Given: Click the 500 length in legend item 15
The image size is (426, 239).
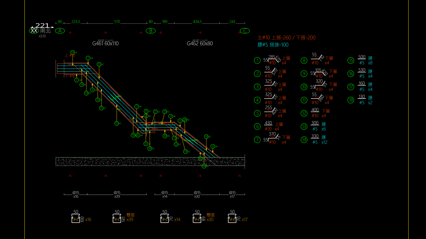Looking at the screenshot, I should [362, 57].
